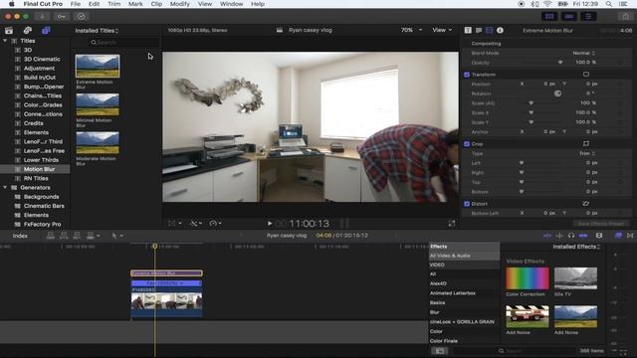Click the Share export icon
637x358 pixels.
626,16
